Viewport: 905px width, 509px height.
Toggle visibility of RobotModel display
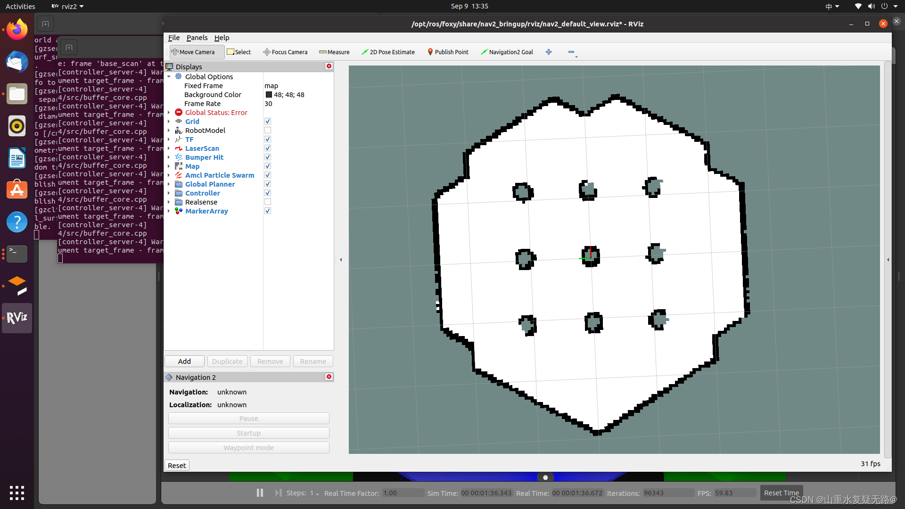[x=267, y=131]
